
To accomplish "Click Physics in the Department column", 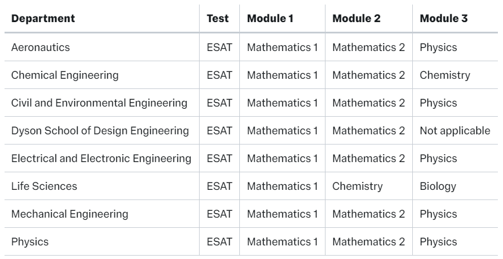I will (x=30, y=242).
